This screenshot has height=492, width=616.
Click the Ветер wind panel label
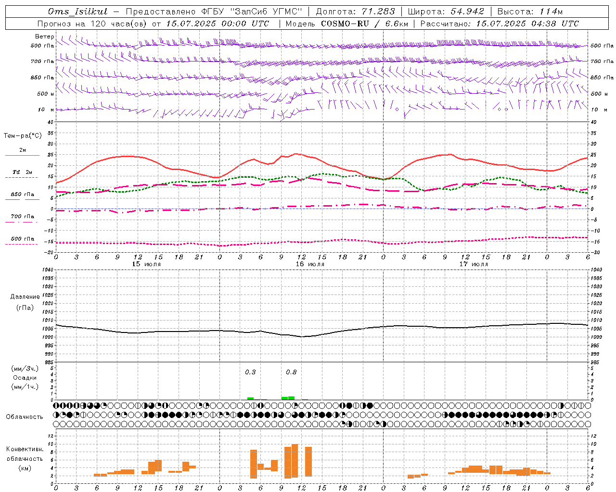pos(44,37)
